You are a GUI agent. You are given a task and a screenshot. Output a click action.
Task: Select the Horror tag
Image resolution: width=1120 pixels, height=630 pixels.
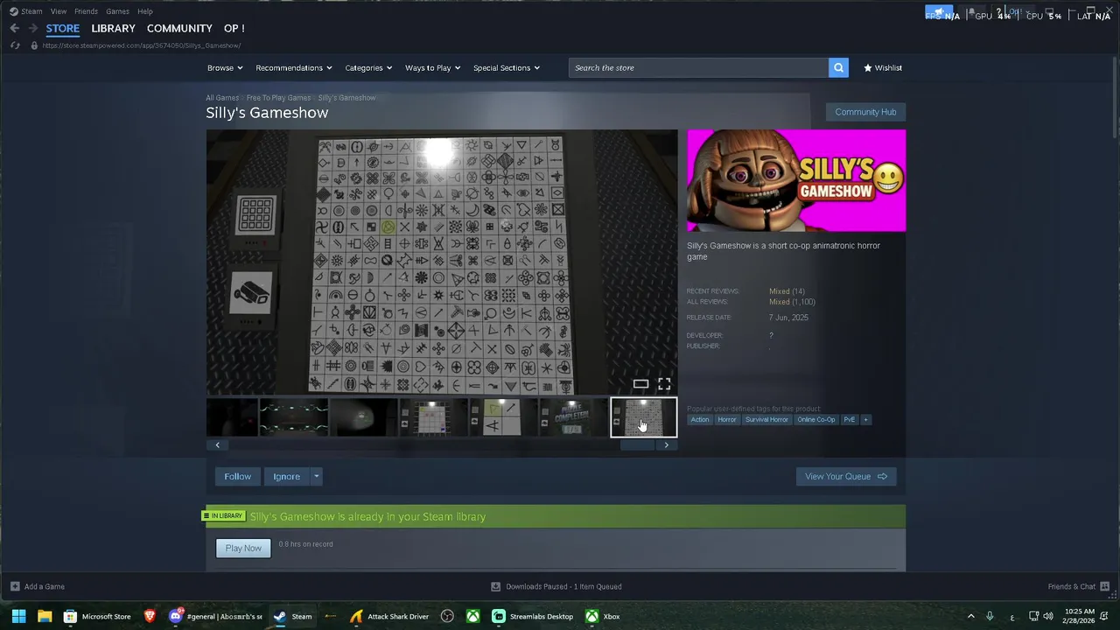pos(727,419)
